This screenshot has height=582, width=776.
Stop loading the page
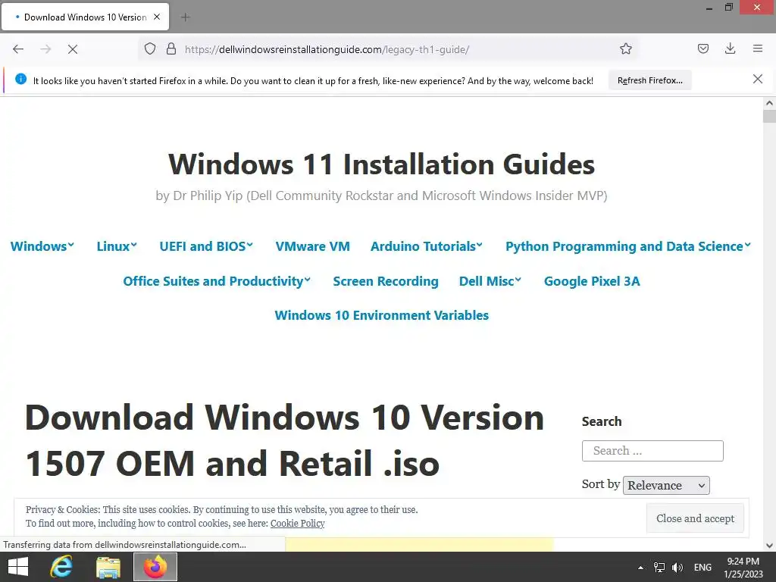(73, 49)
